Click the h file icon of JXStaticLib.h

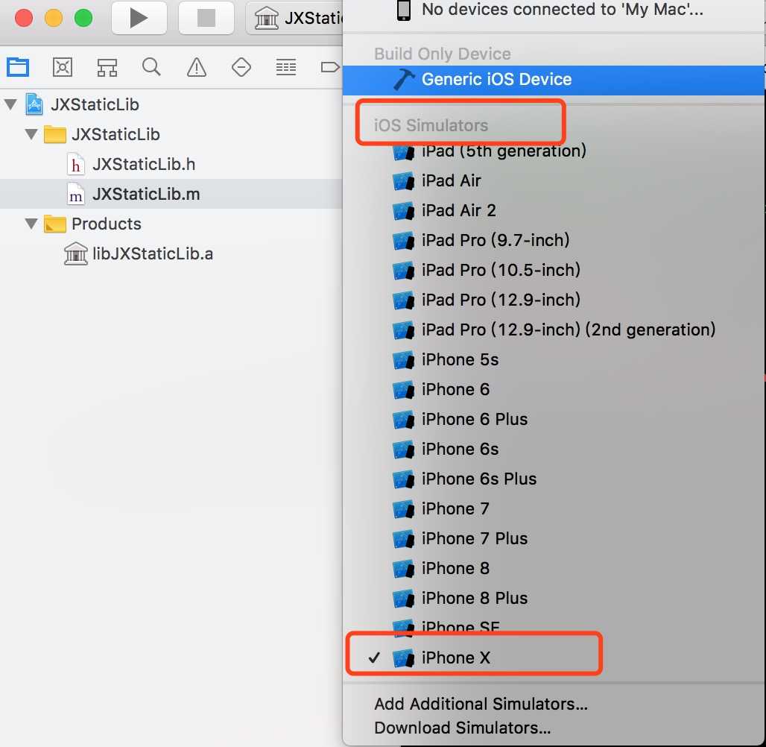76,165
